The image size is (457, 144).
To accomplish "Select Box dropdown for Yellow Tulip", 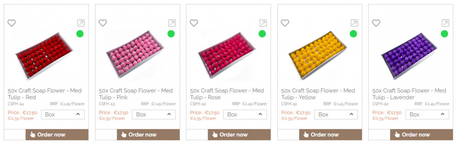I will click(x=336, y=115).
